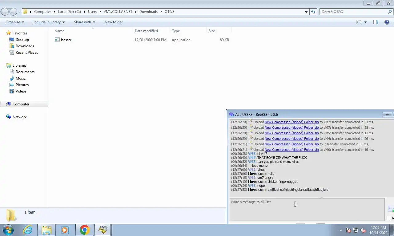Screen dimensions: 394x236
Task: Open the Pictures library
Action: 22,85
